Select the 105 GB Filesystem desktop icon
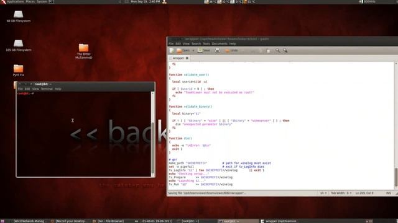 pyautogui.click(x=18, y=45)
